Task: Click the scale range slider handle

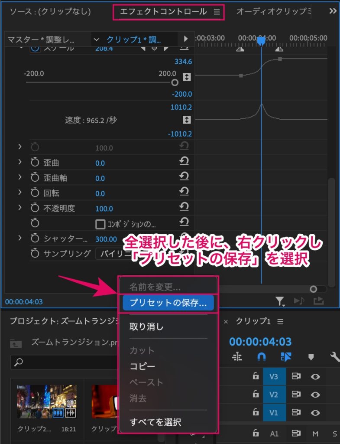Action: 175,82
